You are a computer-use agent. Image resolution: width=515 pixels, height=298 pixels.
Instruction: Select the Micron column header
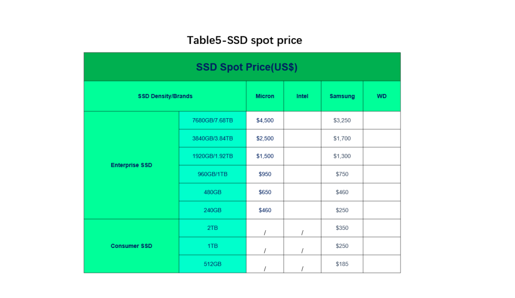click(x=265, y=96)
